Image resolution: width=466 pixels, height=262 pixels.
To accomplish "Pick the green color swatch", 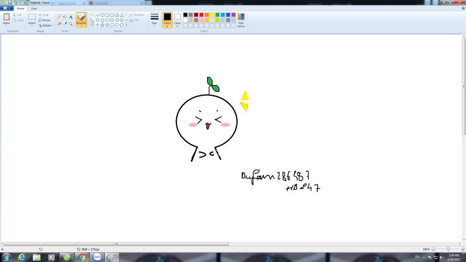I will pyautogui.click(x=218, y=15).
